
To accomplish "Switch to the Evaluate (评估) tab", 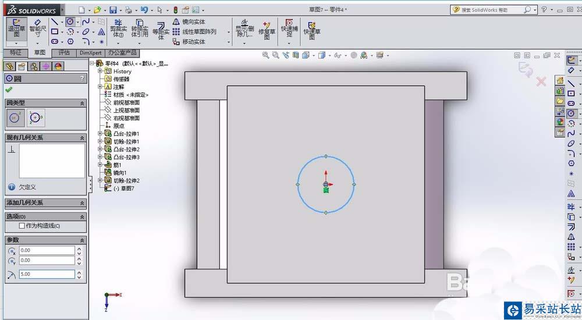I will [x=64, y=53].
